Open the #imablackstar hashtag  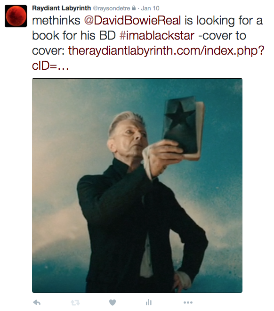(157, 36)
